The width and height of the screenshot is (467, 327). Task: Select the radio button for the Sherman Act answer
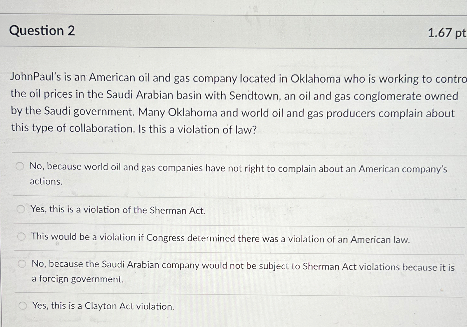[x=21, y=209]
